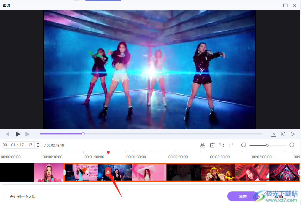Screen dimensions: 301x205
Task: Confirm with the 确定 button
Action: pos(242,197)
